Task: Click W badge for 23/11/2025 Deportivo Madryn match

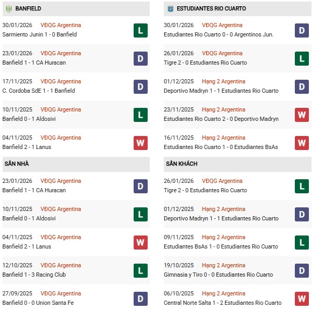Action: tap(302, 115)
